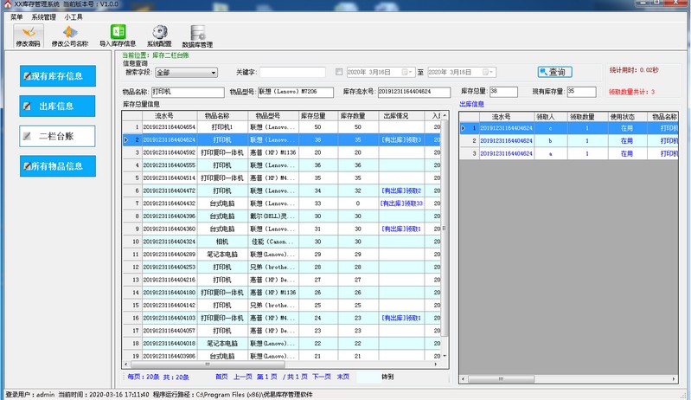Open the 小工具 menu
Viewport: 691px width, 400px height.
coord(74,16)
